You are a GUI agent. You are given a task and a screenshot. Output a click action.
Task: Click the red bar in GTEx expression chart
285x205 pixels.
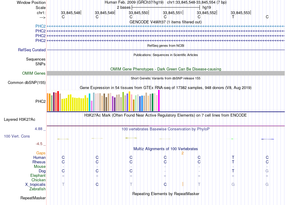pos(58,101)
